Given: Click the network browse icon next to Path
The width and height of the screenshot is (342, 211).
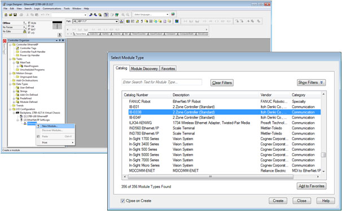Looking at the screenshot, I should click(122, 21).
